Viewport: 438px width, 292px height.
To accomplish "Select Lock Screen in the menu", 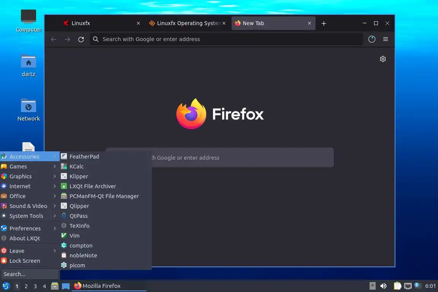I will [x=30, y=261].
